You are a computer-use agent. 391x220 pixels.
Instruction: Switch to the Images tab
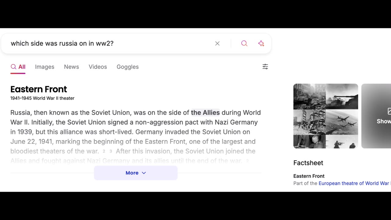tap(45, 67)
